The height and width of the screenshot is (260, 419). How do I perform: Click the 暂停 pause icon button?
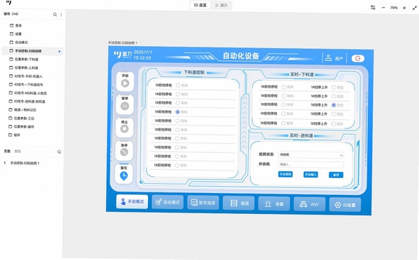[x=125, y=106]
